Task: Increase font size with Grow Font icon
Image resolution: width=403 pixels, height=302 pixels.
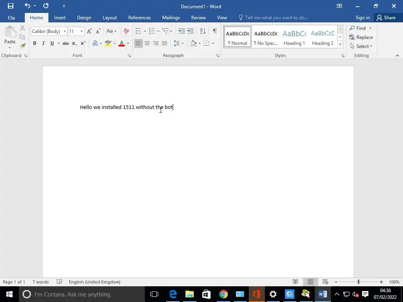Action: click(89, 31)
